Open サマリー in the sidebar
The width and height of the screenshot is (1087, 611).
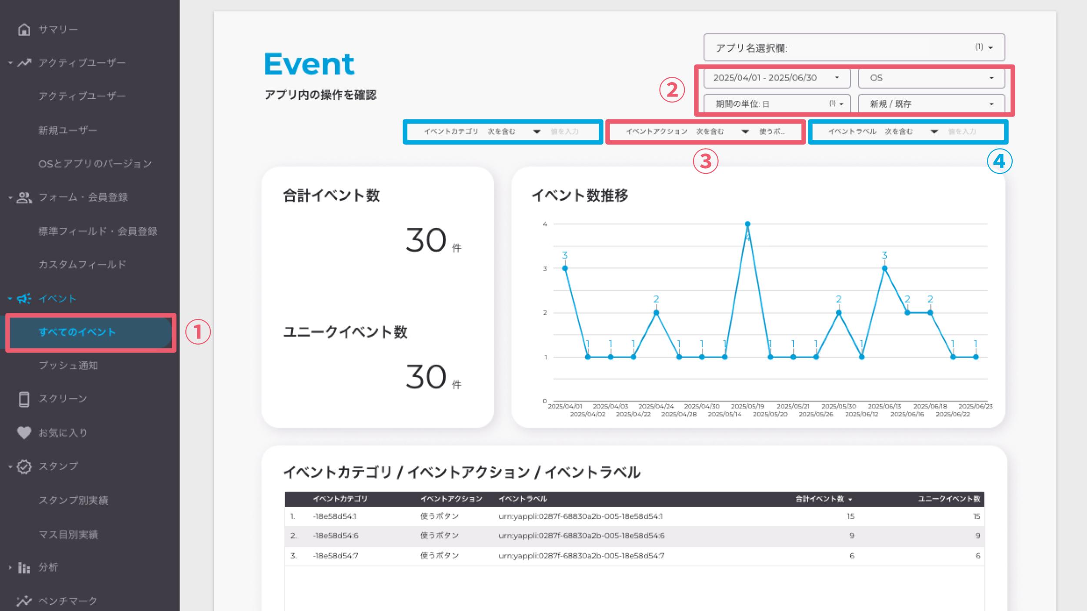tap(58, 30)
